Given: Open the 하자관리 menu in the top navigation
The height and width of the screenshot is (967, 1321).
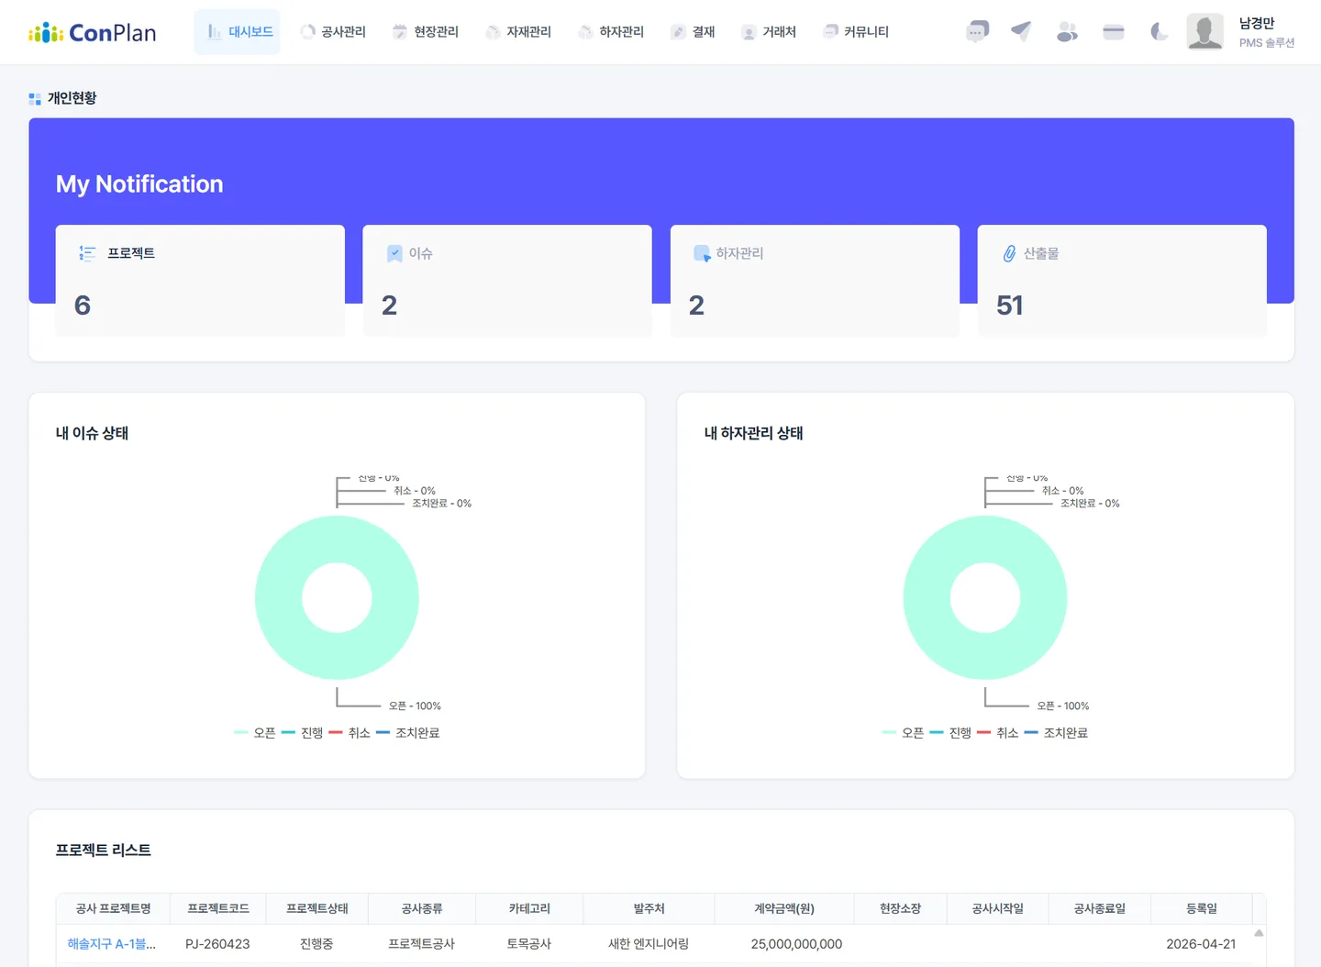Looking at the screenshot, I should point(611,32).
